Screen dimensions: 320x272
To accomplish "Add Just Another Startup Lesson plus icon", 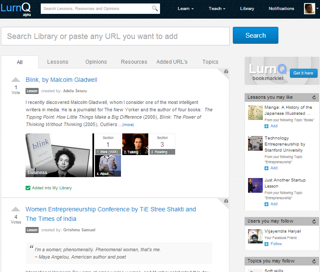I will coord(266,204).
